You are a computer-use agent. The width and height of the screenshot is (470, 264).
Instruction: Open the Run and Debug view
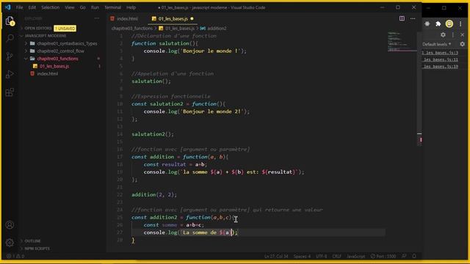10,74
